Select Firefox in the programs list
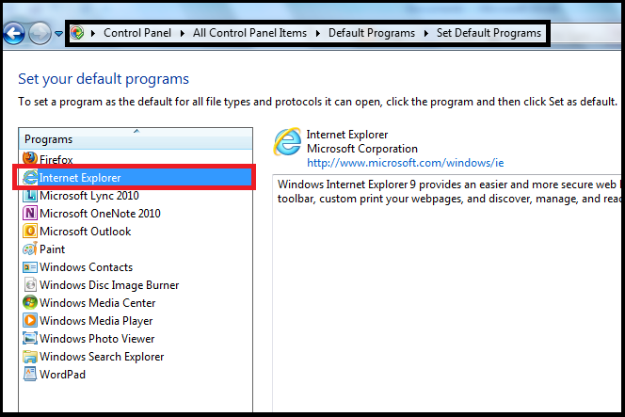 pos(56,159)
